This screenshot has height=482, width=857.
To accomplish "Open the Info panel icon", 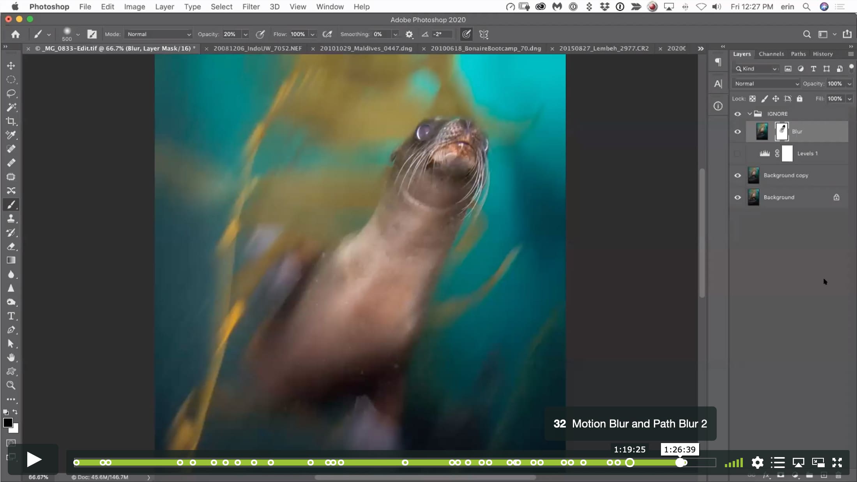I will pyautogui.click(x=718, y=106).
